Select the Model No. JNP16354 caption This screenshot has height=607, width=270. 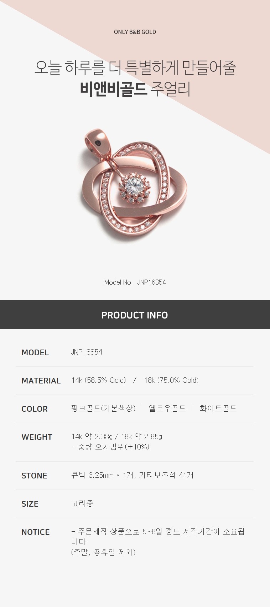(135, 282)
